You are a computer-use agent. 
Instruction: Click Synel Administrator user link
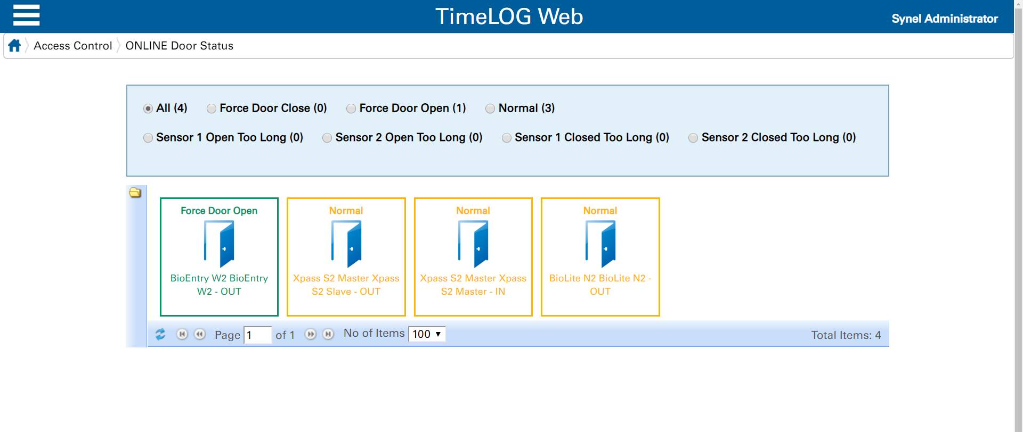click(944, 19)
